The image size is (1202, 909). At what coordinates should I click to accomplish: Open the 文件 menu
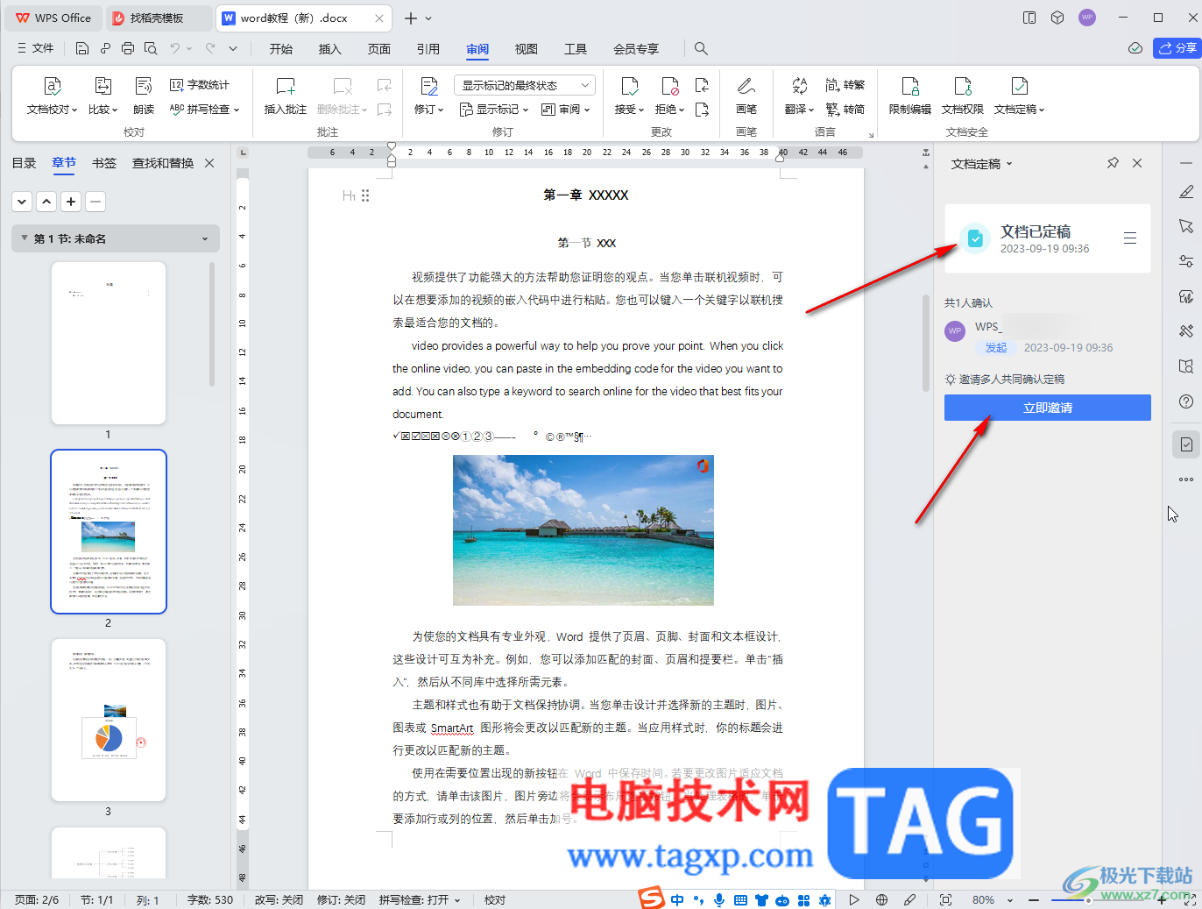tap(36, 48)
